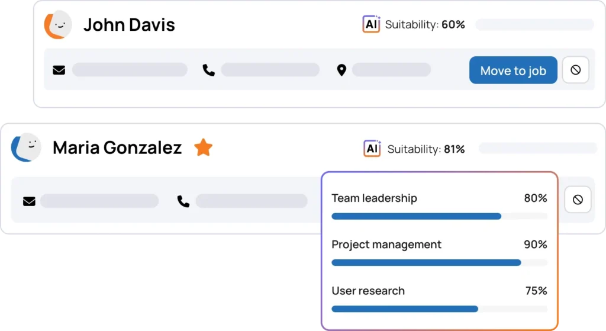Click the AI badge next to John's suitability

[x=371, y=24]
